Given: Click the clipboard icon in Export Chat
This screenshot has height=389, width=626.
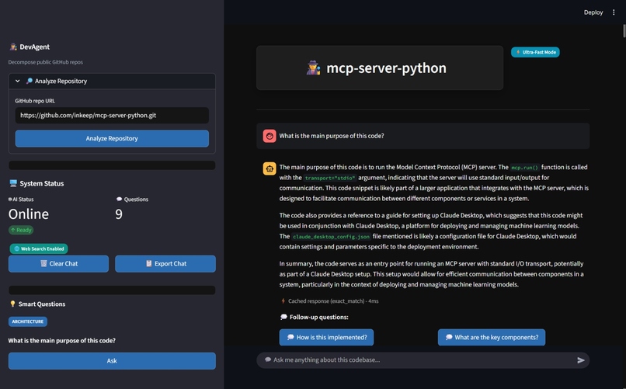Looking at the screenshot, I should [x=149, y=263].
